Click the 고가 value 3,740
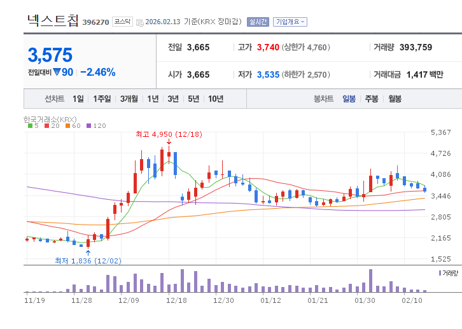Viewport: 462px width, 329px height. coord(268,48)
